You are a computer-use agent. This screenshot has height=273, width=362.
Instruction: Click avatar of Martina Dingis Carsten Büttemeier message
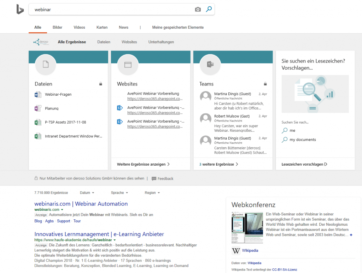click(205, 141)
